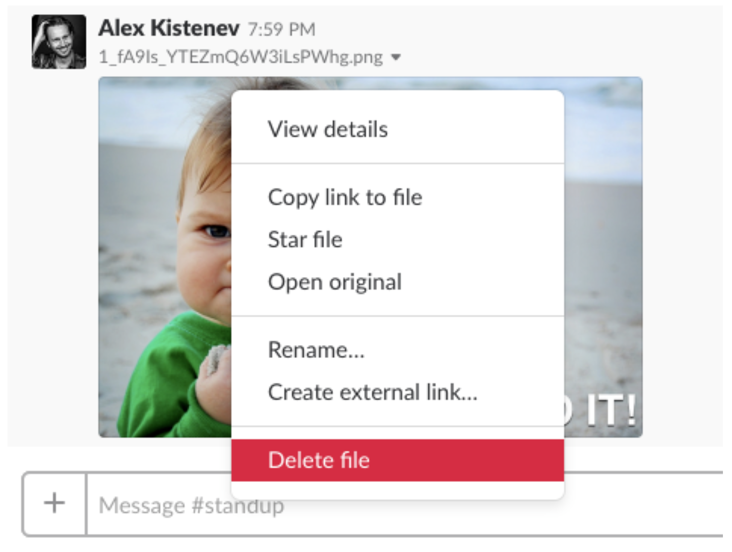The image size is (732, 552).
Task: Click the 'IT!' caption on the image
Action: (x=610, y=410)
